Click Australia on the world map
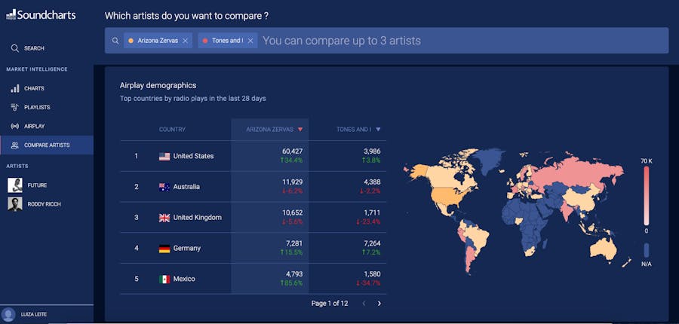679x324 pixels. (x=603, y=249)
